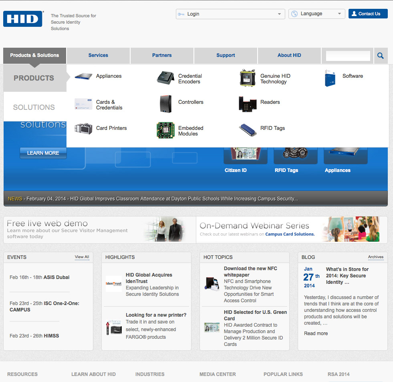The width and height of the screenshot is (393, 382).
Task: Click the Software box icon
Action: 330,78
